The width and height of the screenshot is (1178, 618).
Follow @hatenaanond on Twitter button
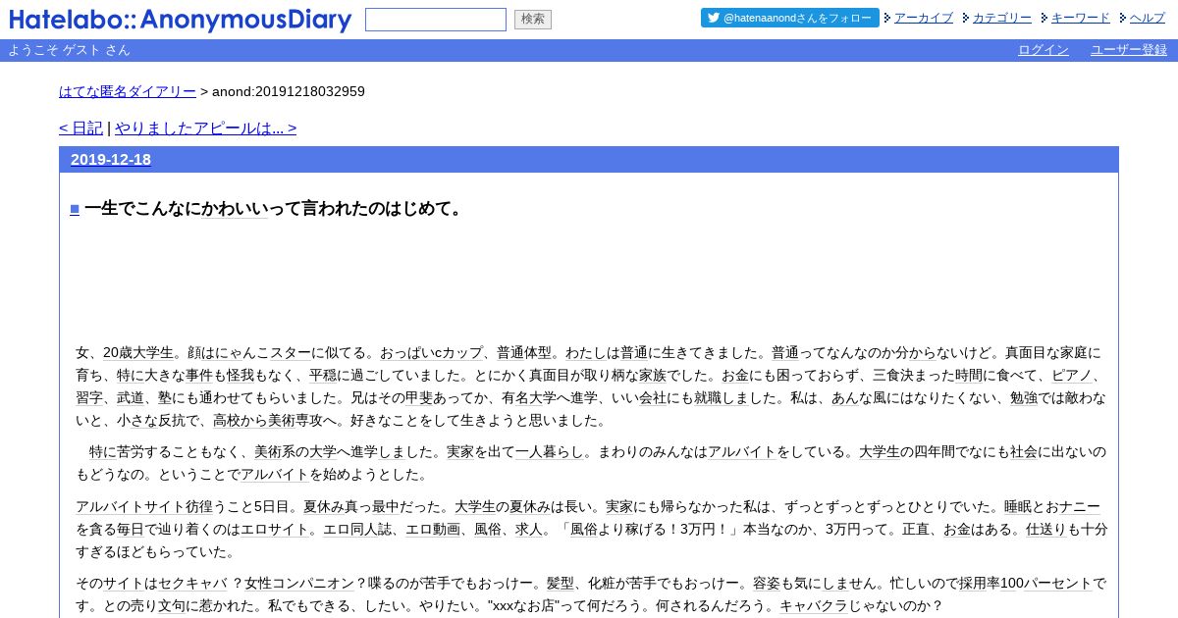tap(790, 18)
